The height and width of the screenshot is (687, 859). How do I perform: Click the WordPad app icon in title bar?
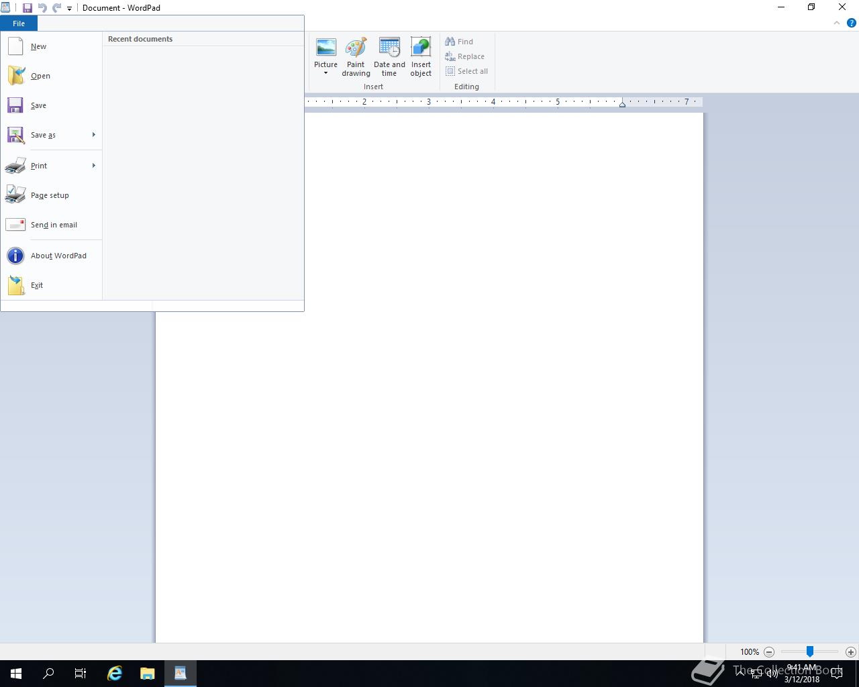5,7
